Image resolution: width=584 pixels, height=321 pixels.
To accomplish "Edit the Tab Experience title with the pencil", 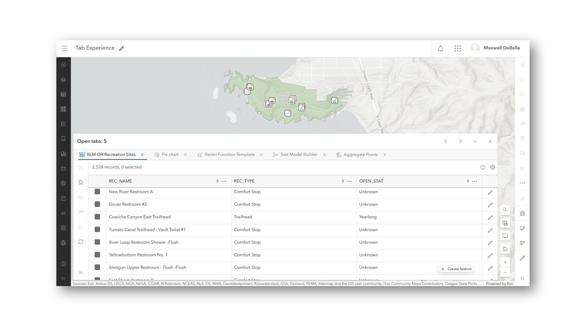I will [x=121, y=48].
